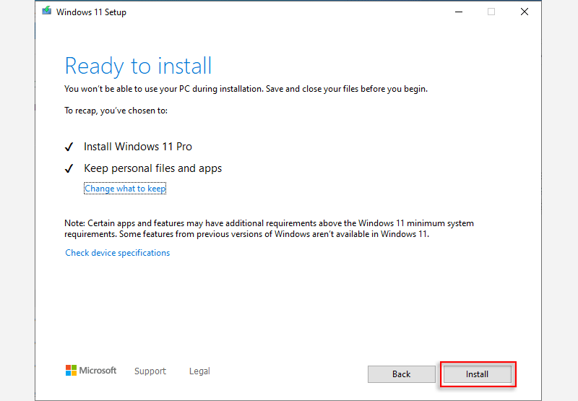Click the Install button
Screen dimensions: 578x401
(x=478, y=374)
